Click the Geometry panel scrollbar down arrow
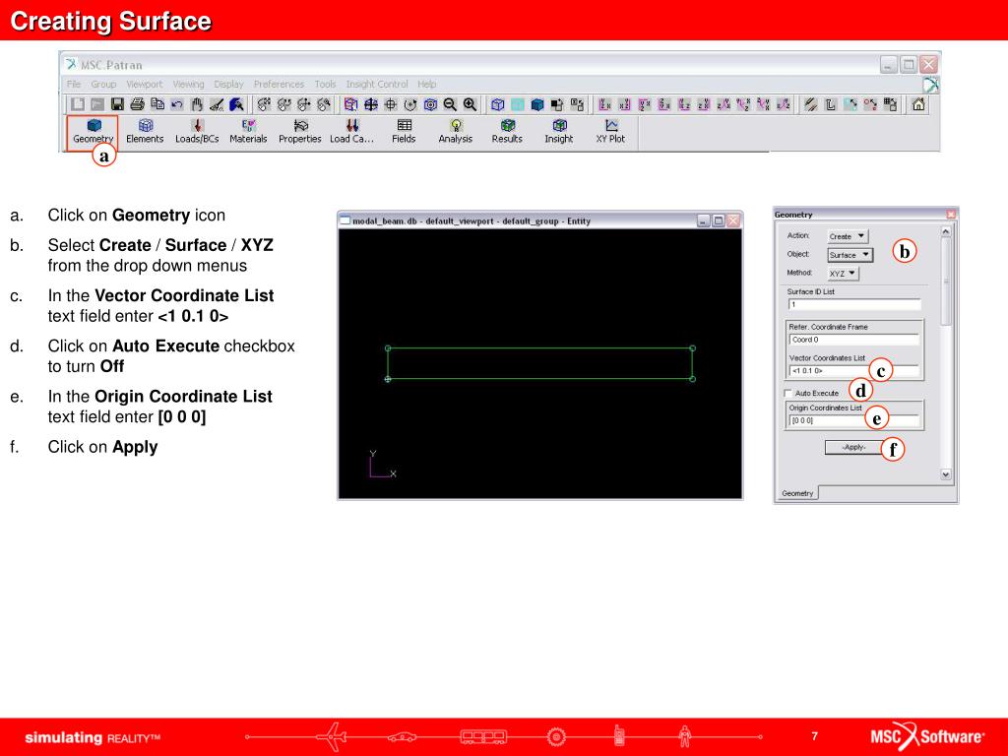This screenshot has width=1008, height=756. tap(946, 474)
